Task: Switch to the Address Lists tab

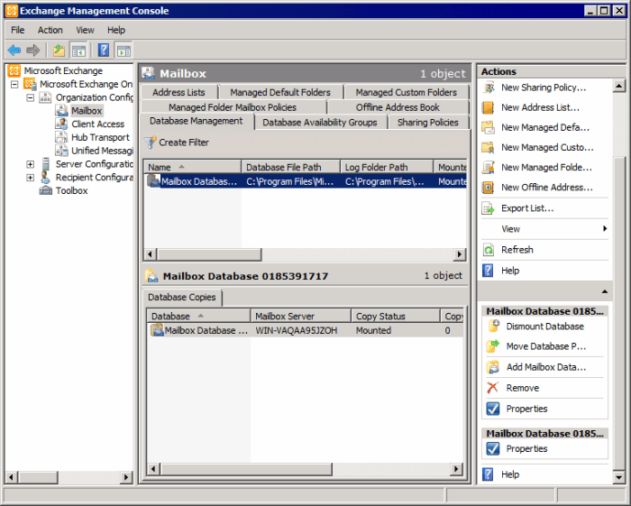Action: pos(178,92)
